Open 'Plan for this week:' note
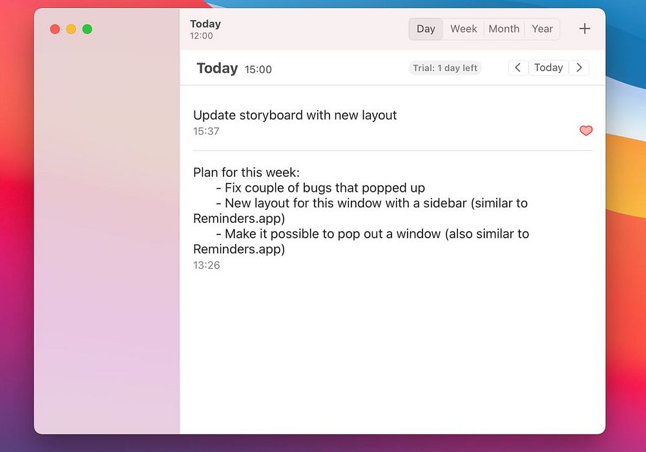The height and width of the screenshot is (452, 646). [246, 172]
